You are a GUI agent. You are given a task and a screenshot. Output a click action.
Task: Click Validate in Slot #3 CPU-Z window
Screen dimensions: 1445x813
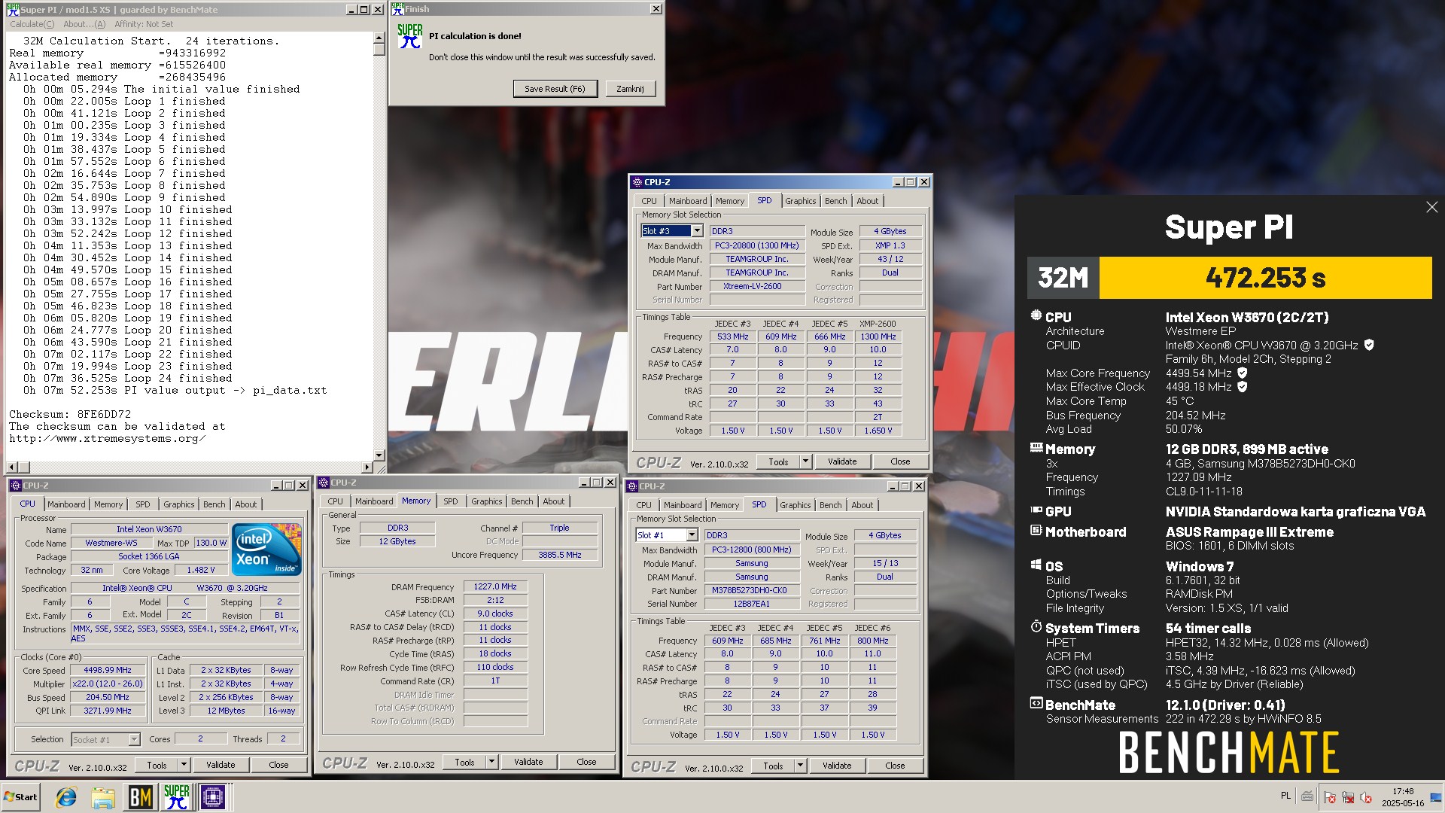coord(842,461)
